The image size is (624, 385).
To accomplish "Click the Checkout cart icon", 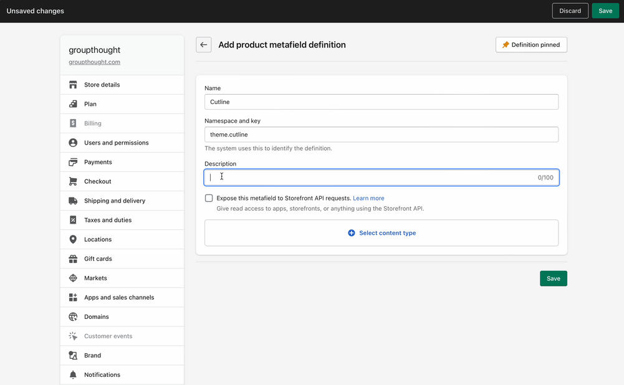I will 73,181.
